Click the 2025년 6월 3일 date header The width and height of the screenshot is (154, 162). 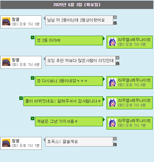pos(77,5)
